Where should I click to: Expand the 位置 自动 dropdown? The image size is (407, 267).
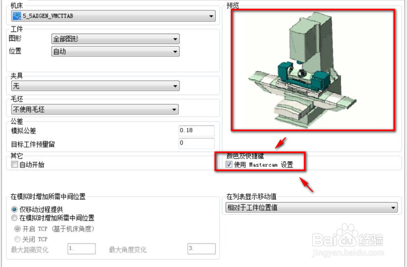[x=116, y=51]
